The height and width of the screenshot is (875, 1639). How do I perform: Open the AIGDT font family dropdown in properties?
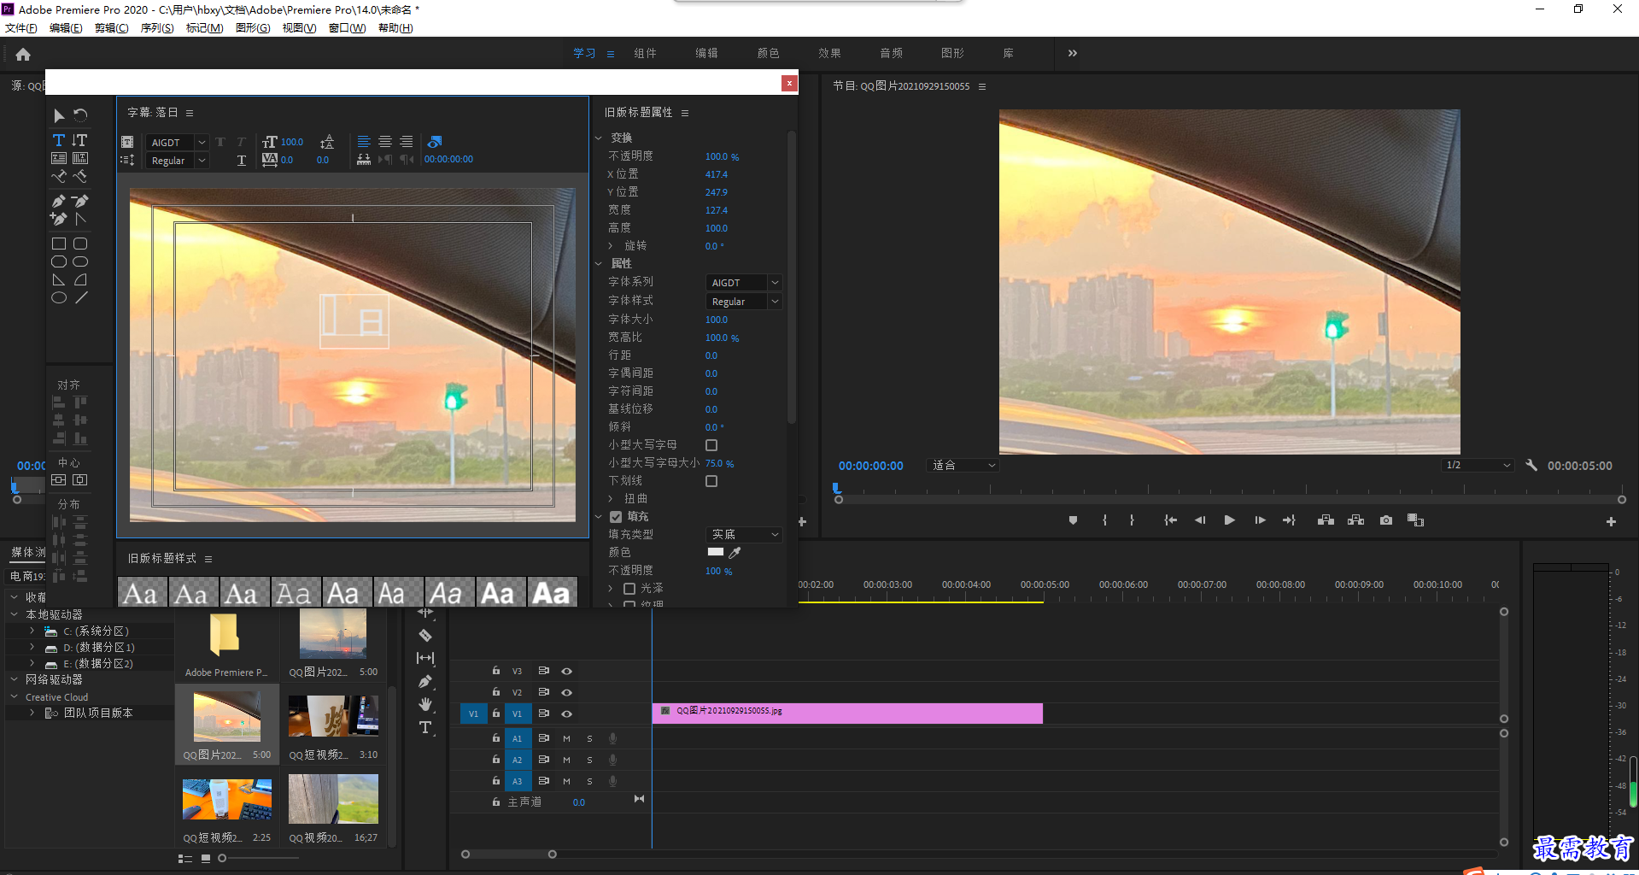pyautogui.click(x=743, y=283)
